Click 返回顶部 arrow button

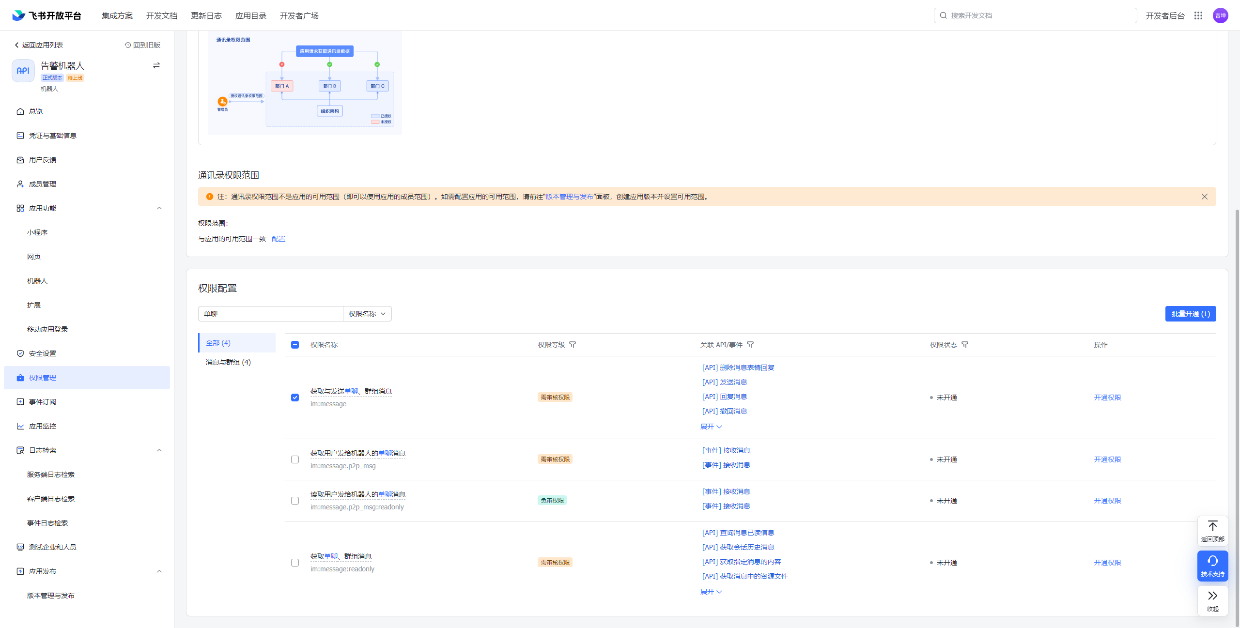pos(1213,531)
